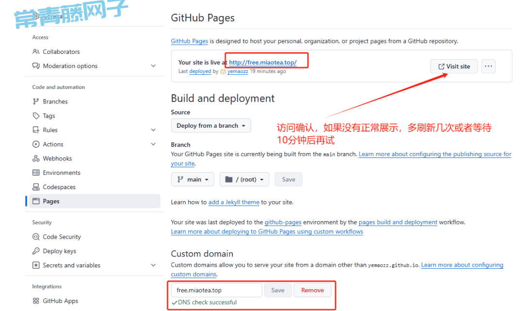Click the Code Security shield-search icon

[x=36, y=237]
